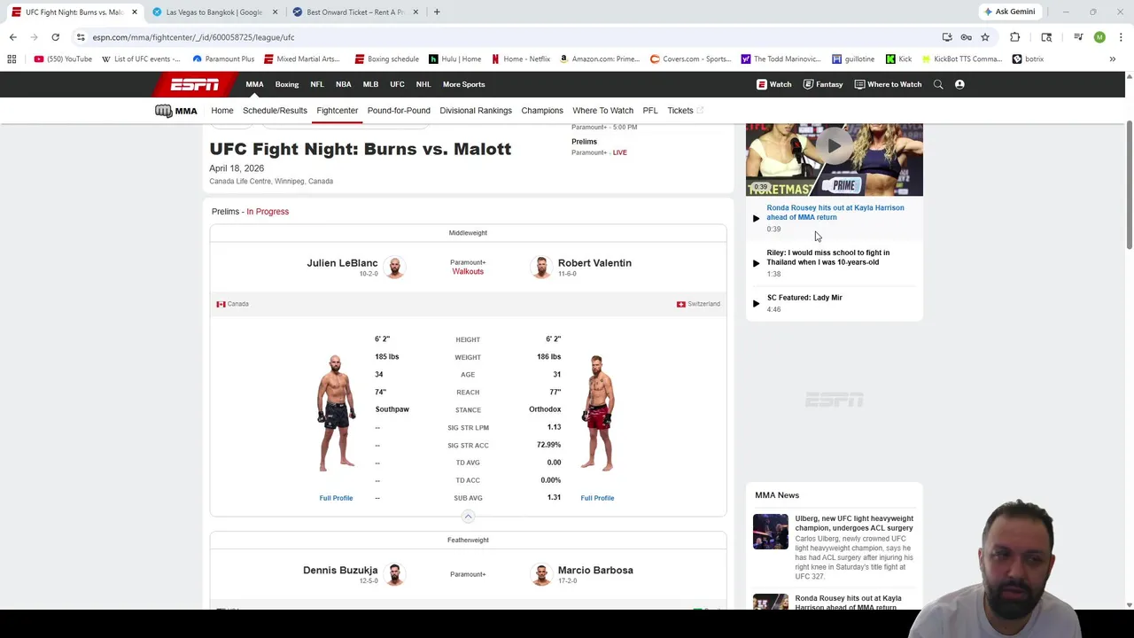Viewport: 1134px width, 638px height.
Task: Select Boxing in ESPN nav
Action: [287, 84]
